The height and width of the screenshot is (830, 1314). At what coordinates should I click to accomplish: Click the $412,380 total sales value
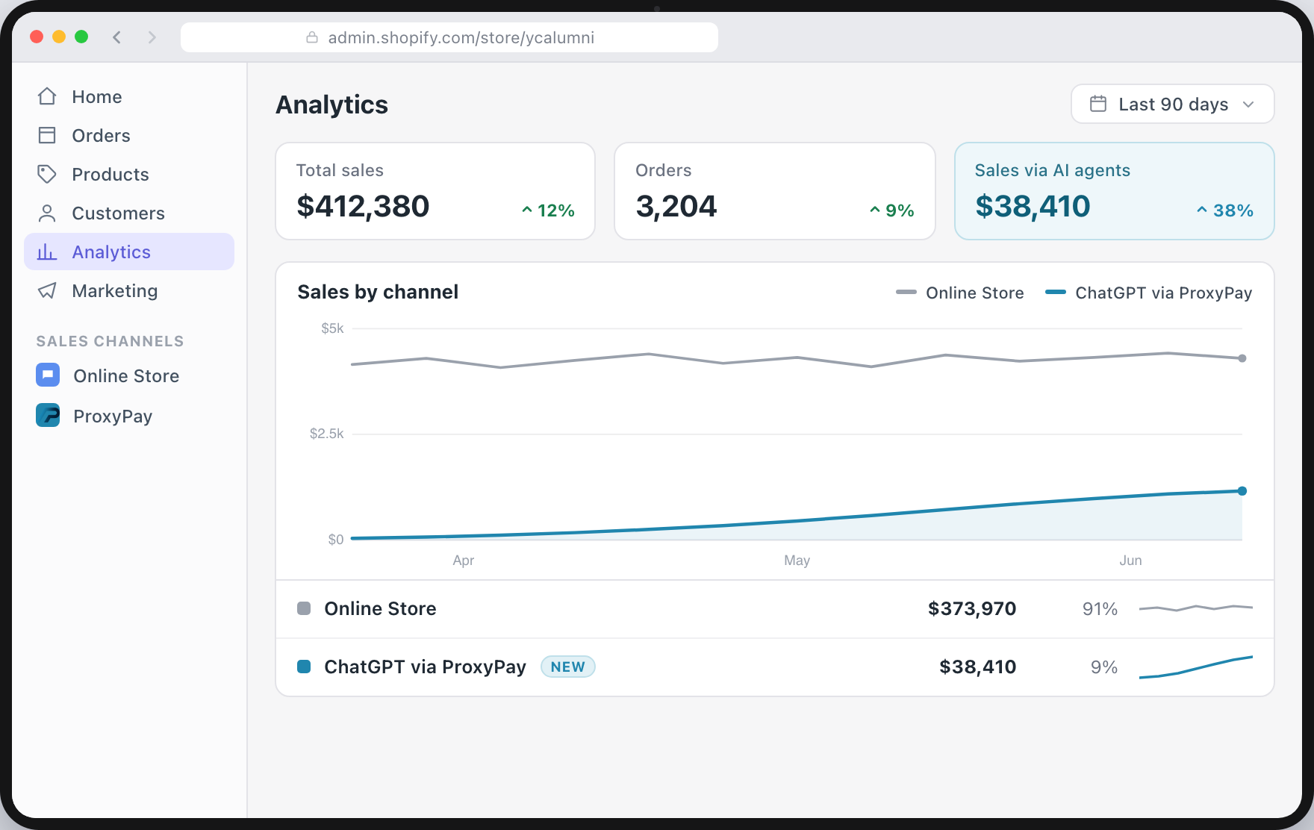(x=363, y=206)
